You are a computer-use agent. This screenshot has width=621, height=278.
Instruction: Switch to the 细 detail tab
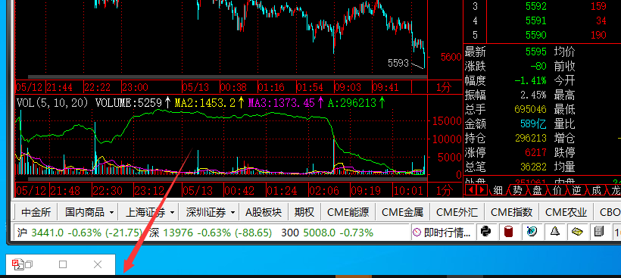coord(498,190)
